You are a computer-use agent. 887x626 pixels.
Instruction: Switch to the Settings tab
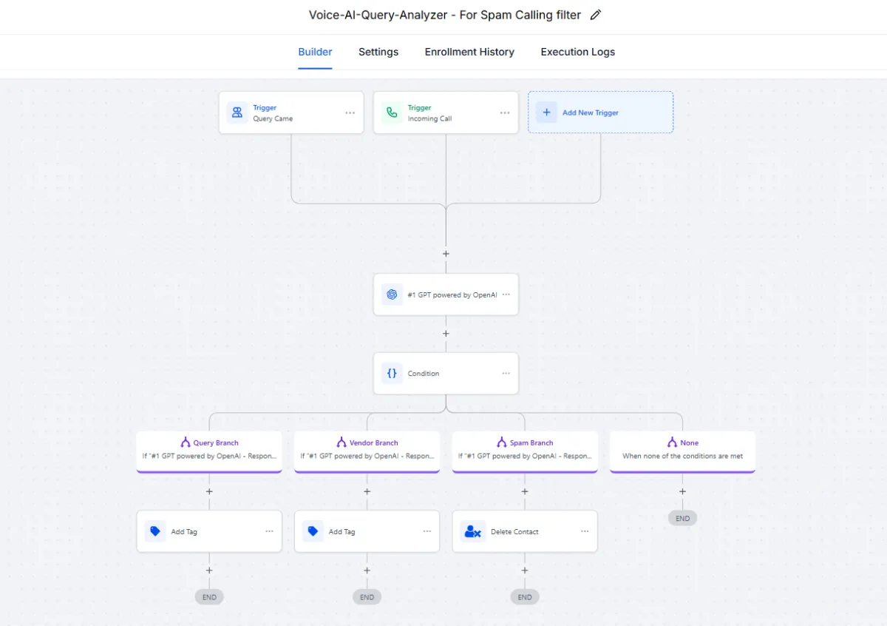click(x=378, y=52)
